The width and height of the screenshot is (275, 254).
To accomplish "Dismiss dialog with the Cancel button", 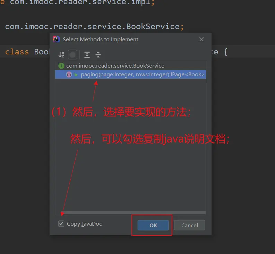I will (x=190, y=225).
